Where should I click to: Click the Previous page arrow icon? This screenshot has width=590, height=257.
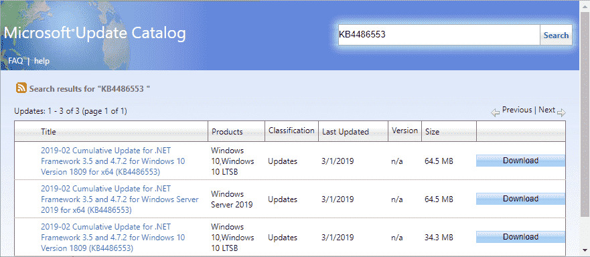click(x=495, y=112)
